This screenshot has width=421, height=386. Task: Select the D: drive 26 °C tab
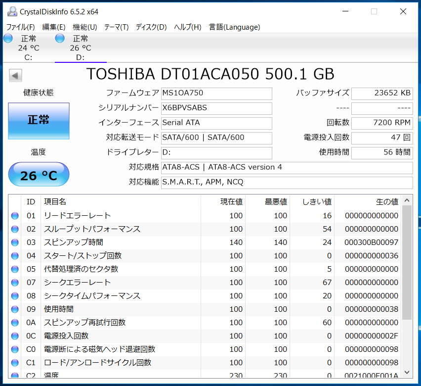point(81,48)
